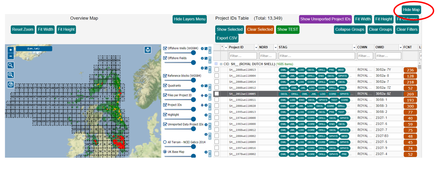This screenshot has height=170, width=442.
Task: Click the square icon beside Quadrants layer
Action: click(206, 86)
